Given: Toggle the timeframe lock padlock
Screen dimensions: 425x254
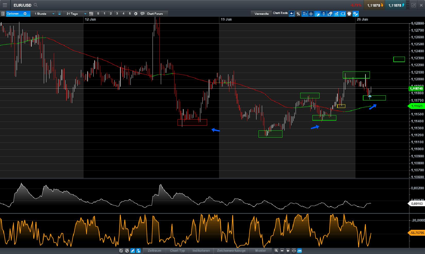Looking at the screenshot, I should click(x=60, y=14).
